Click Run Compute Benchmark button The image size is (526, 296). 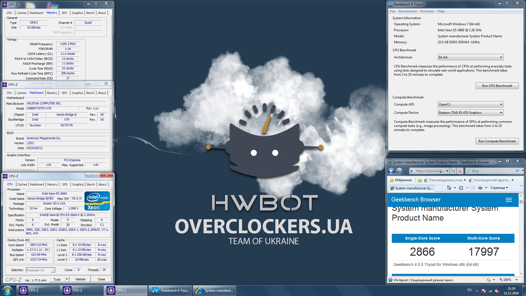(497, 141)
